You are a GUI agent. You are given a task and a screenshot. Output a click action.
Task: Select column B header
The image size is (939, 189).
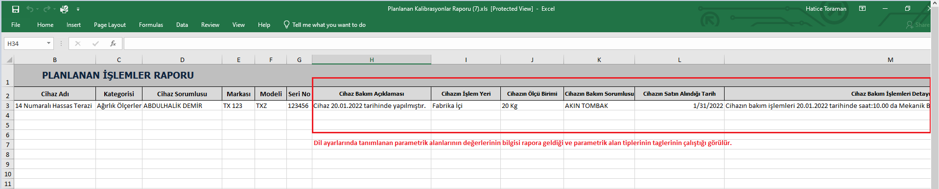(55, 60)
